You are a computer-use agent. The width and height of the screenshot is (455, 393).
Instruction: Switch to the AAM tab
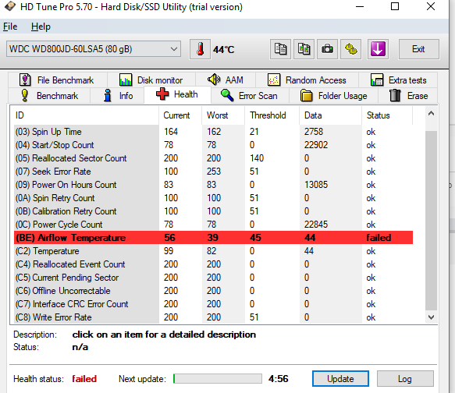click(x=226, y=80)
